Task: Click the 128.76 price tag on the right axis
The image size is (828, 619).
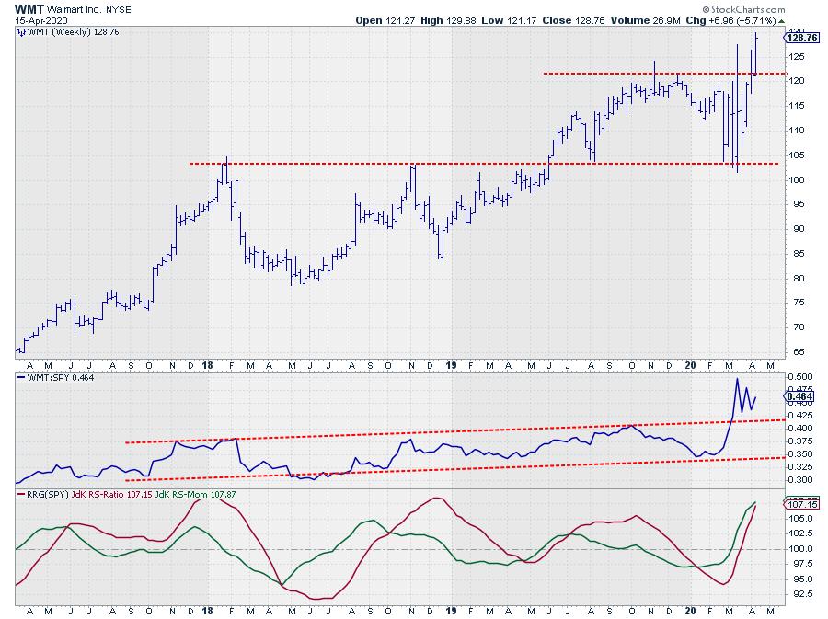Action: pyautogui.click(x=800, y=37)
